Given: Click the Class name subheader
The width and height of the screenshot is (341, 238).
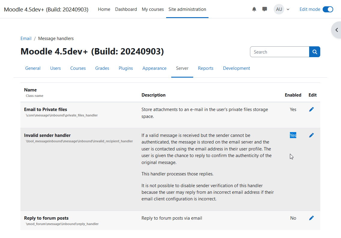Looking at the screenshot, I should pyautogui.click(x=34, y=96).
